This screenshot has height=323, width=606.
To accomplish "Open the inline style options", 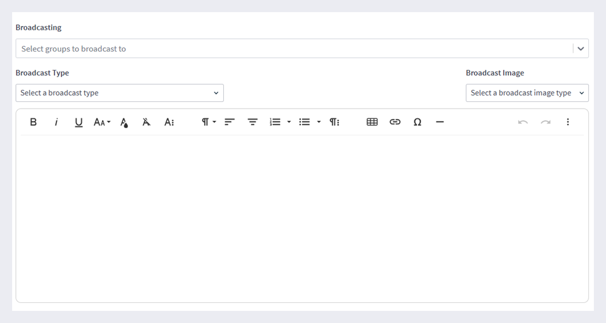I will pos(169,122).
